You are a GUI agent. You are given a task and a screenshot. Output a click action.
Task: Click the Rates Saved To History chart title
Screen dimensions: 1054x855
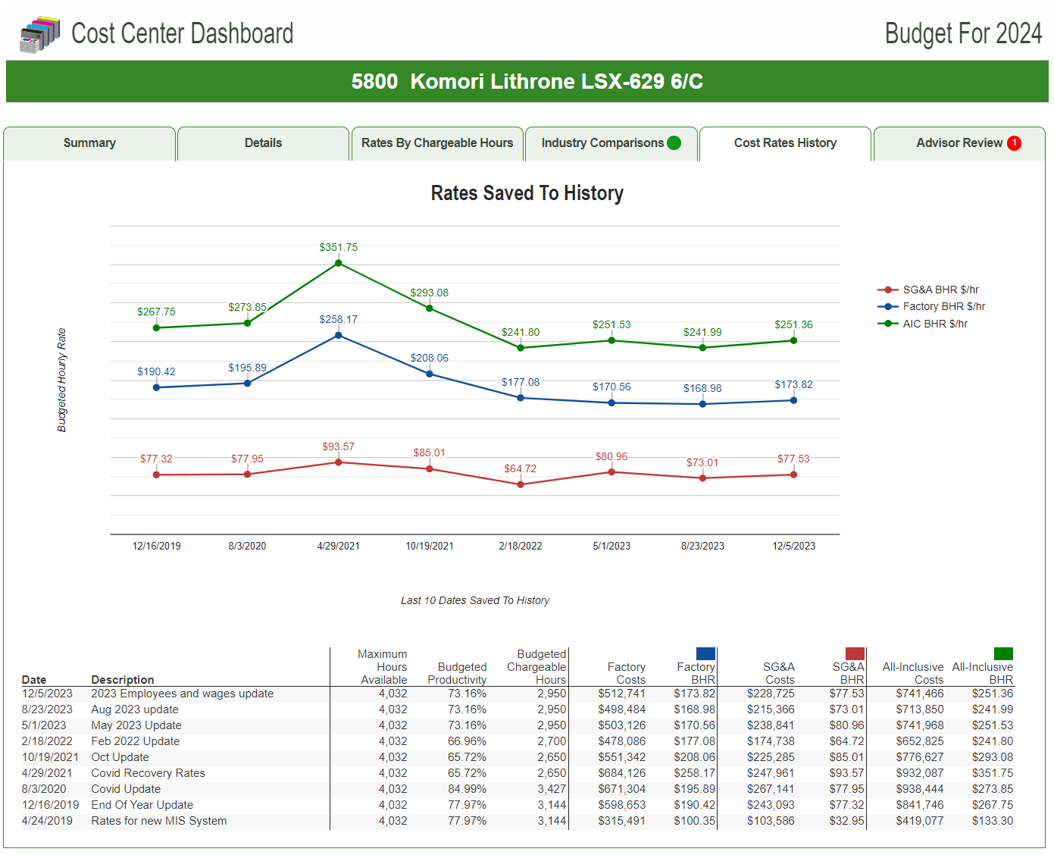[527, 193]
